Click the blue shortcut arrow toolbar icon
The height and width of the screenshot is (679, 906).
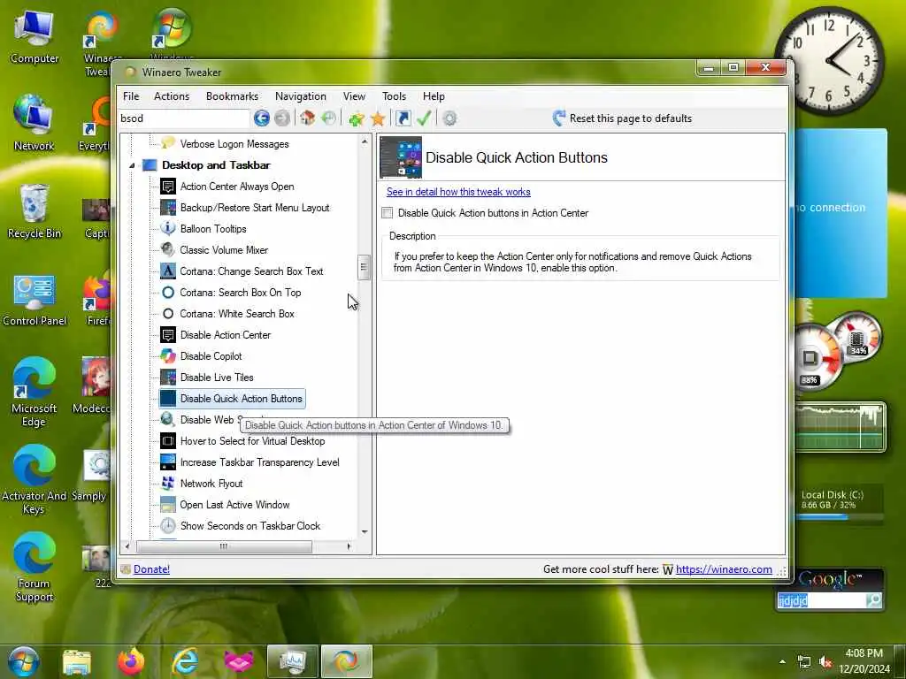tap(403, 118)
